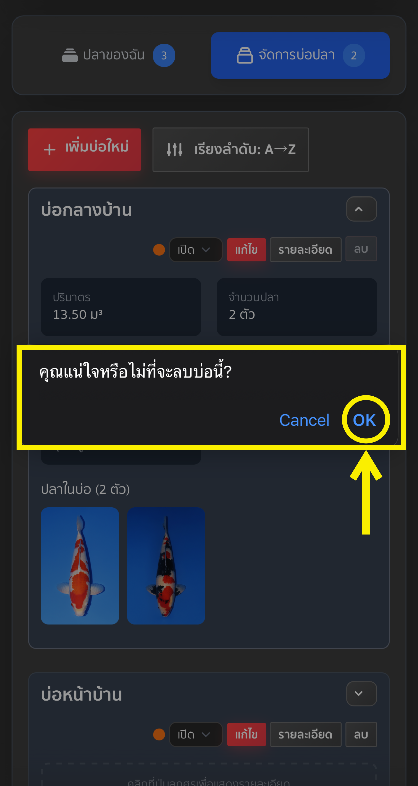Cancel the delete pond dialog

(x=305, y=420)
